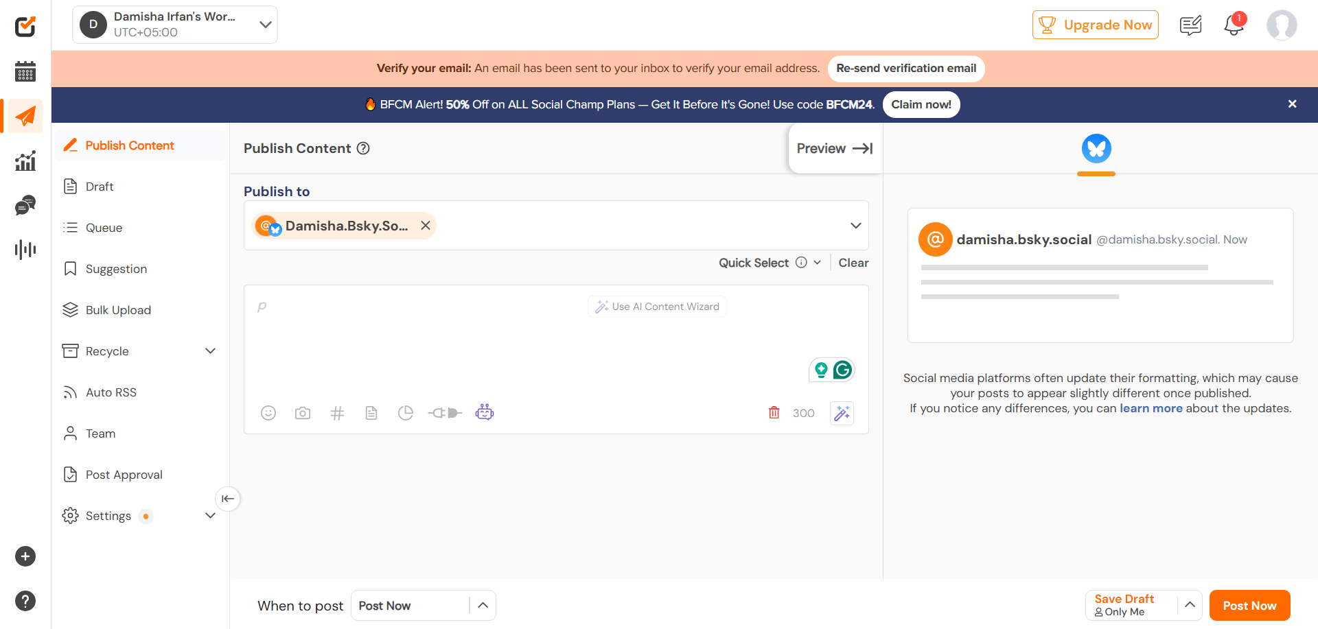This screenshot has height=629, width=1318.
Task: Follow the learn more link
Action: (1151, 408)
